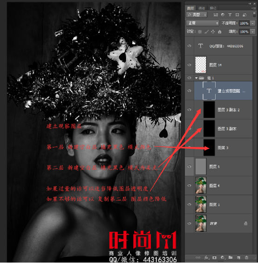Lock transparent pixels icon
This screenshot has width=258, height=263.
click(x=200, y=32)
